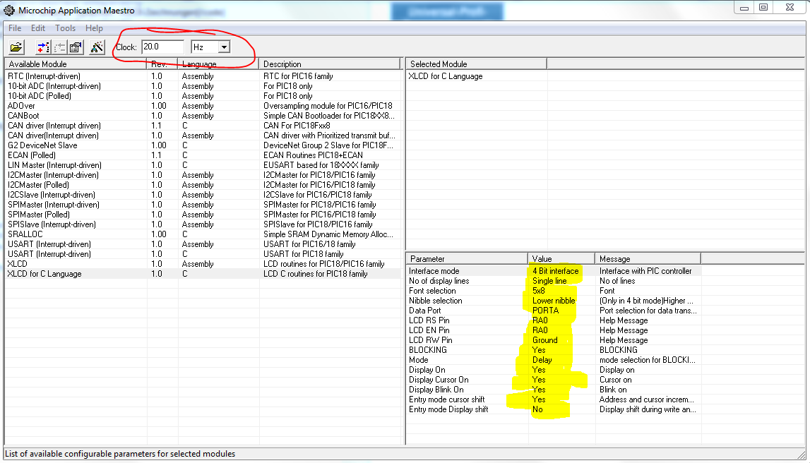Select the XLCD Assembly module row
Image resolution: width=810 pixels, height=463 pixels.
point(203,264)
